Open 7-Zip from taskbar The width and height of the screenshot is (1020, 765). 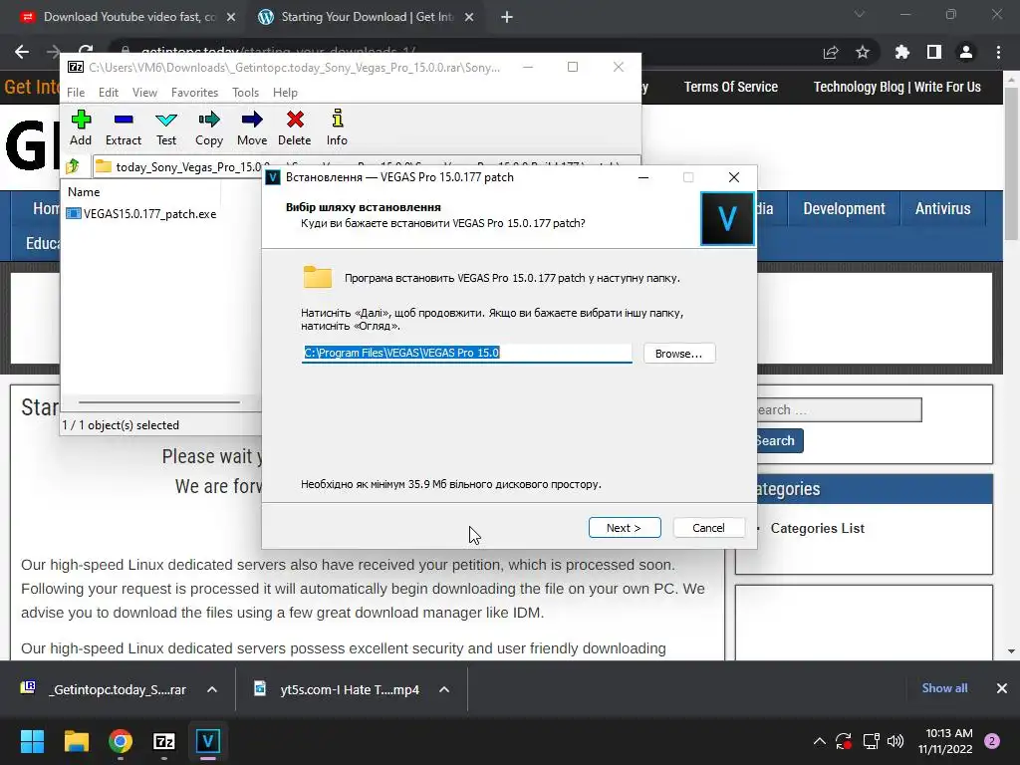click(x=164, y=741)
